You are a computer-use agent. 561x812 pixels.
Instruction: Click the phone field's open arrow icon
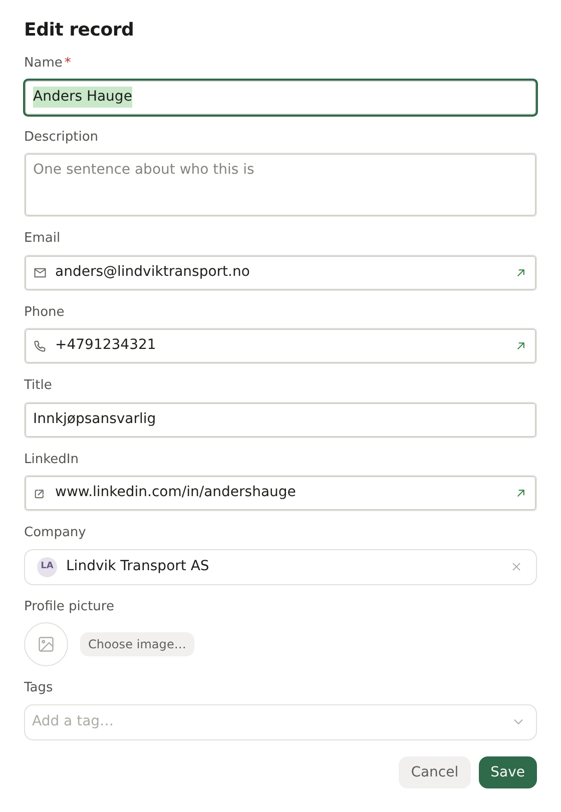521,346
